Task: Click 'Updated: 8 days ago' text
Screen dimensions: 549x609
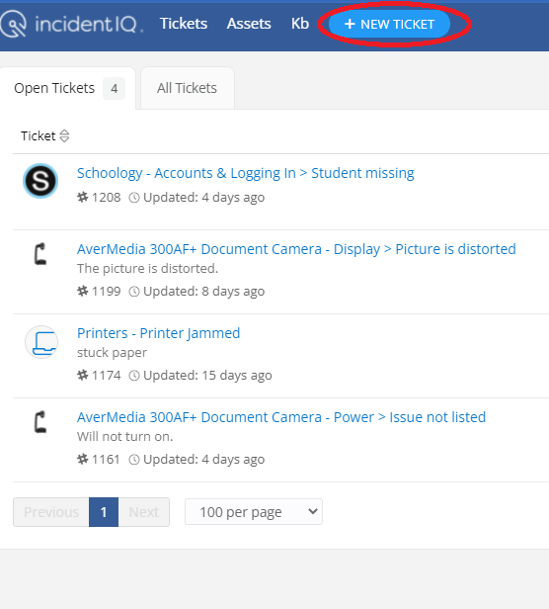Action: coord(204,292)
